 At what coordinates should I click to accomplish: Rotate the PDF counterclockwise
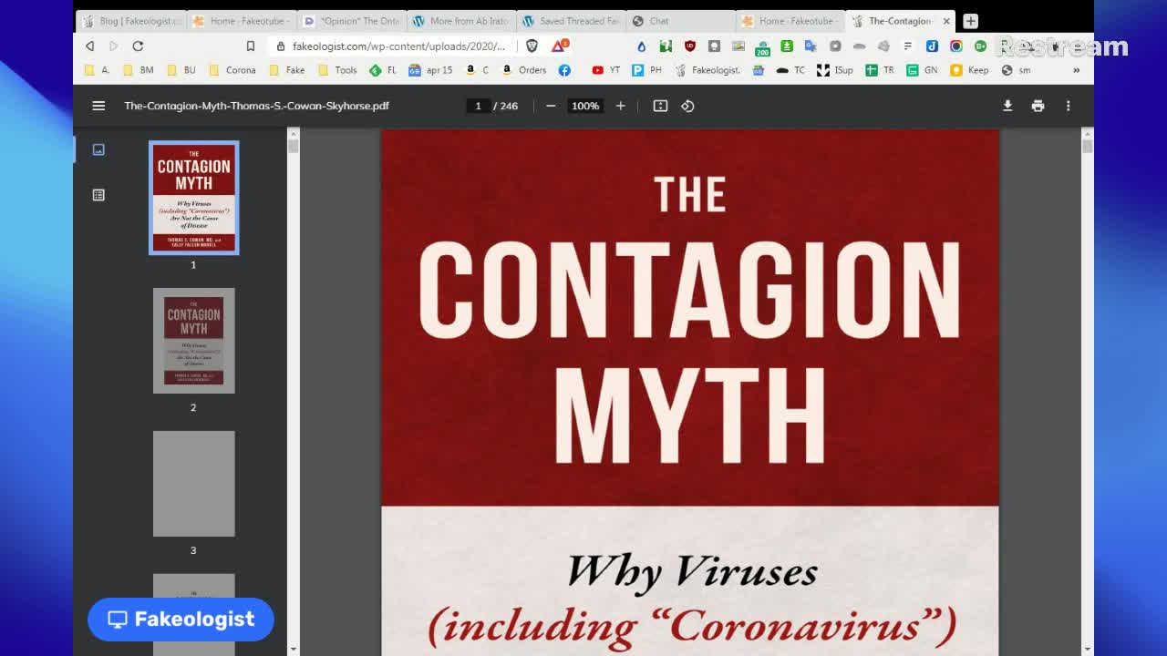coord(687,106)
